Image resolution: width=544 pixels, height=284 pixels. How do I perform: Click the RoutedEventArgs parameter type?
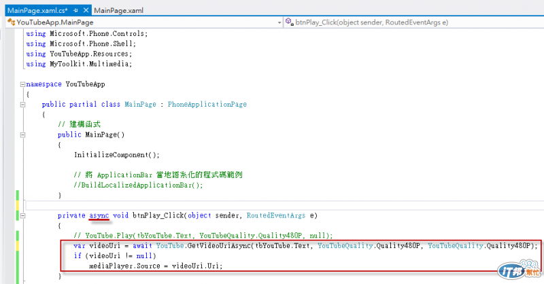pos(276,215)
